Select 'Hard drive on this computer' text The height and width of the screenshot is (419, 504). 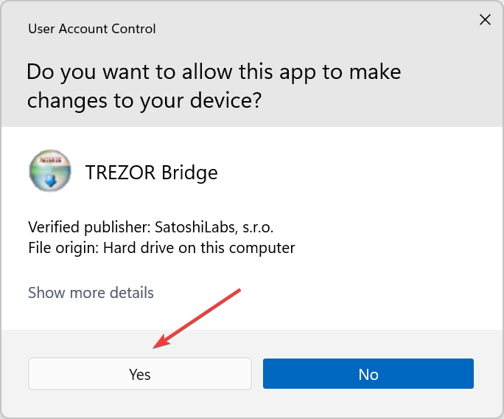(199, 248)
